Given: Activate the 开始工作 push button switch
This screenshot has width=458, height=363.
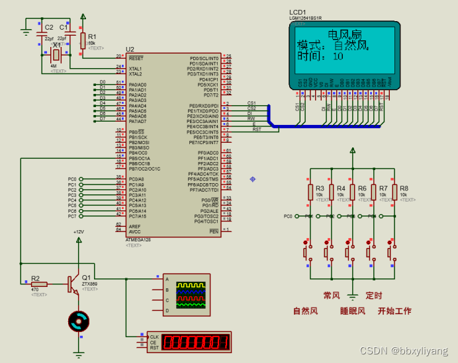Looking at the screenshot, I should (392, 251).
